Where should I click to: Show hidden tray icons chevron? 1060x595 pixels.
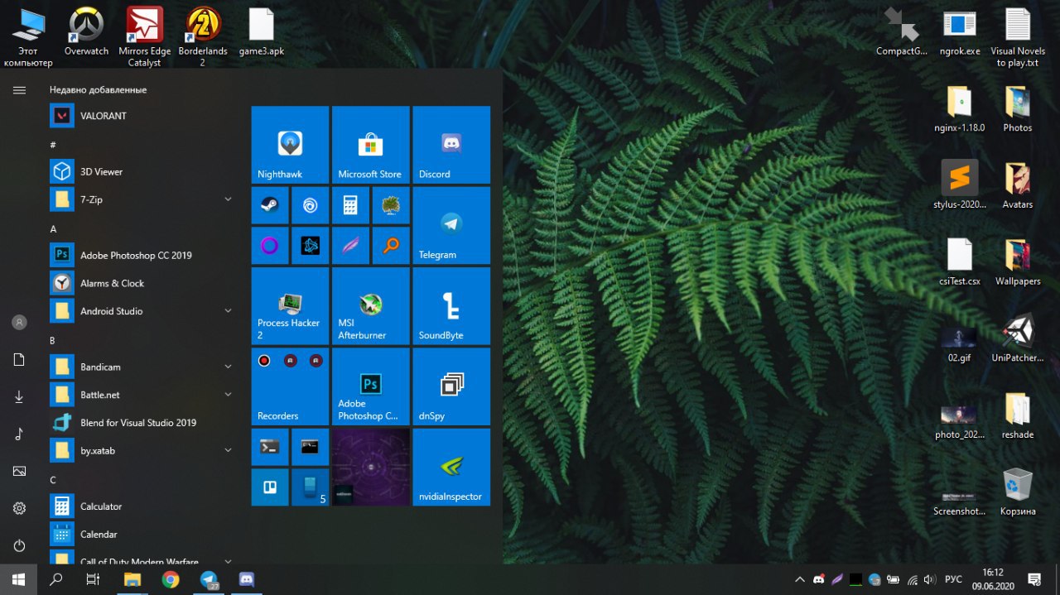click(799, 579)
